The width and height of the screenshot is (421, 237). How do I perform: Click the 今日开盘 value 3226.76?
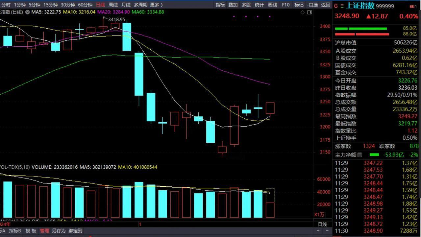[408, 81]
